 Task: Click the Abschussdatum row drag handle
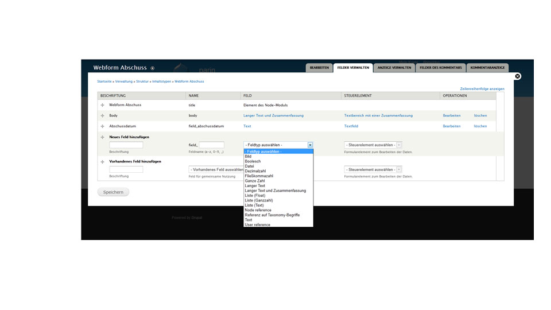tap(103, 126)
